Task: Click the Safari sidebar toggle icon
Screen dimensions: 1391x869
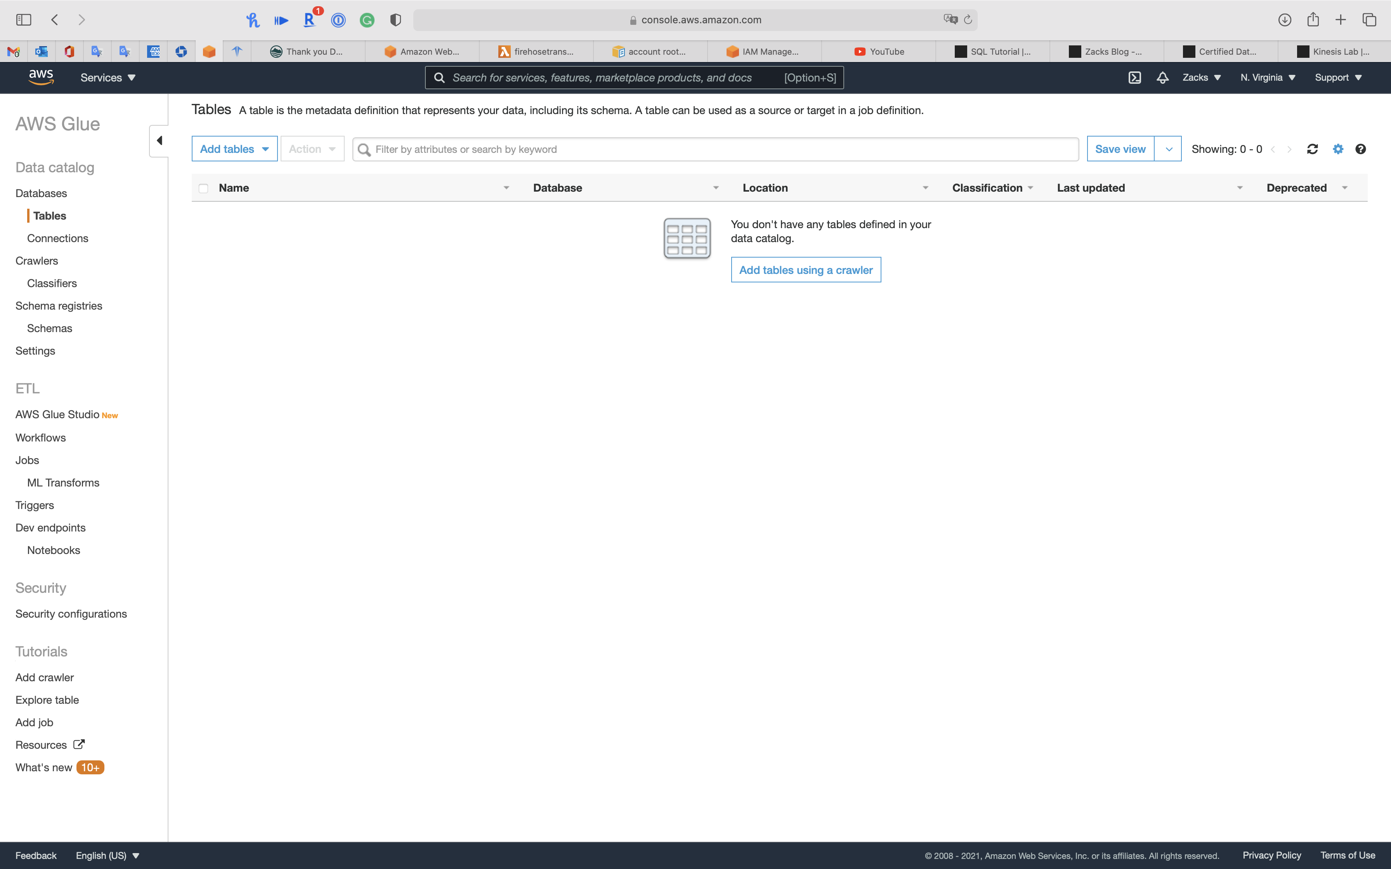Action: click(x=24, y=20)
